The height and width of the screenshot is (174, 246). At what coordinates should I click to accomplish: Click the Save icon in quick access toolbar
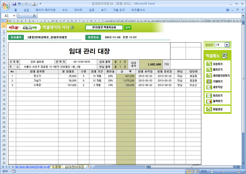pos(14,4)
